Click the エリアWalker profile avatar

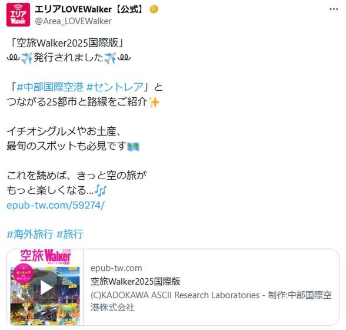(18, 15)
